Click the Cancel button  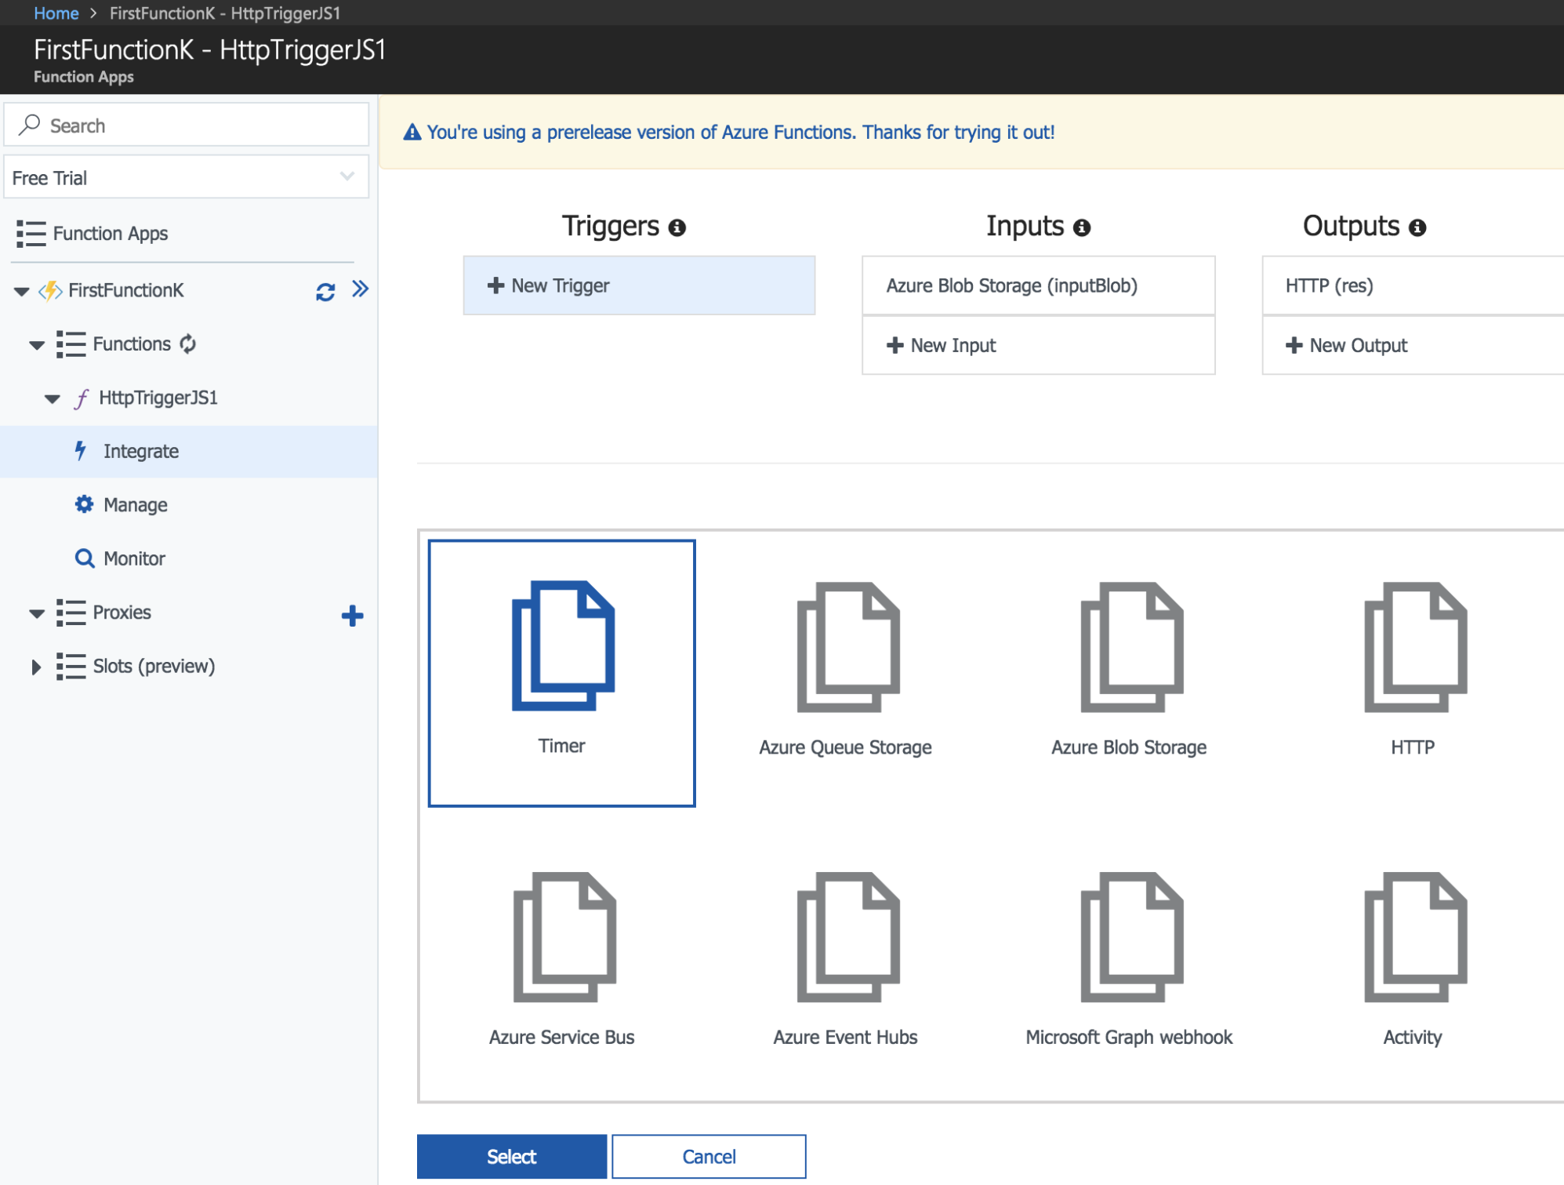[709, 1157]
